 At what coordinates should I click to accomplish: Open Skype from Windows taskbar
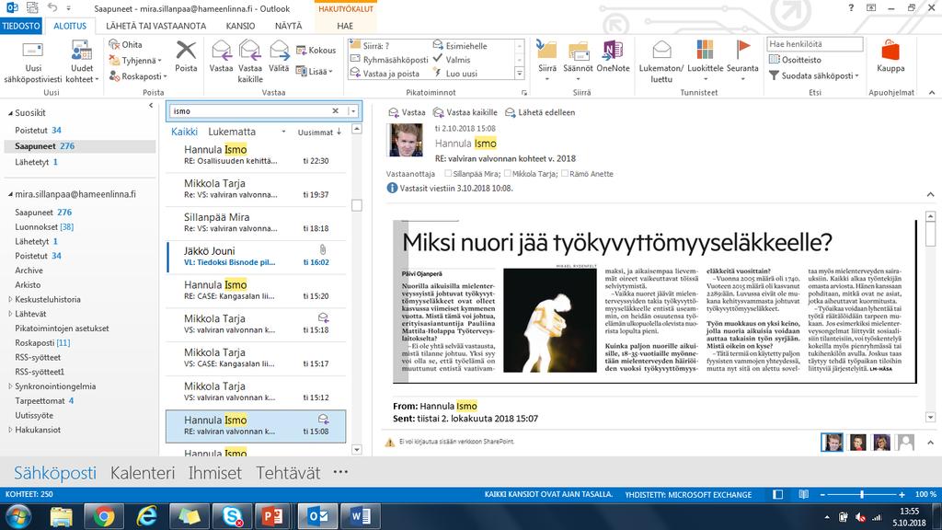233,516
